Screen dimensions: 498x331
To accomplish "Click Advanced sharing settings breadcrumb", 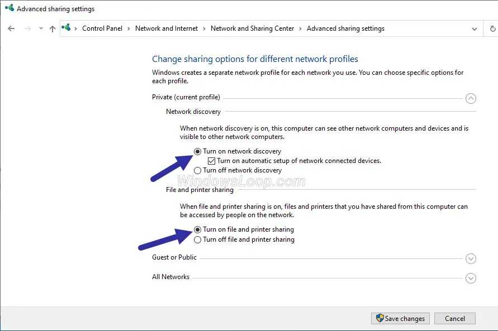I will 345,28.
